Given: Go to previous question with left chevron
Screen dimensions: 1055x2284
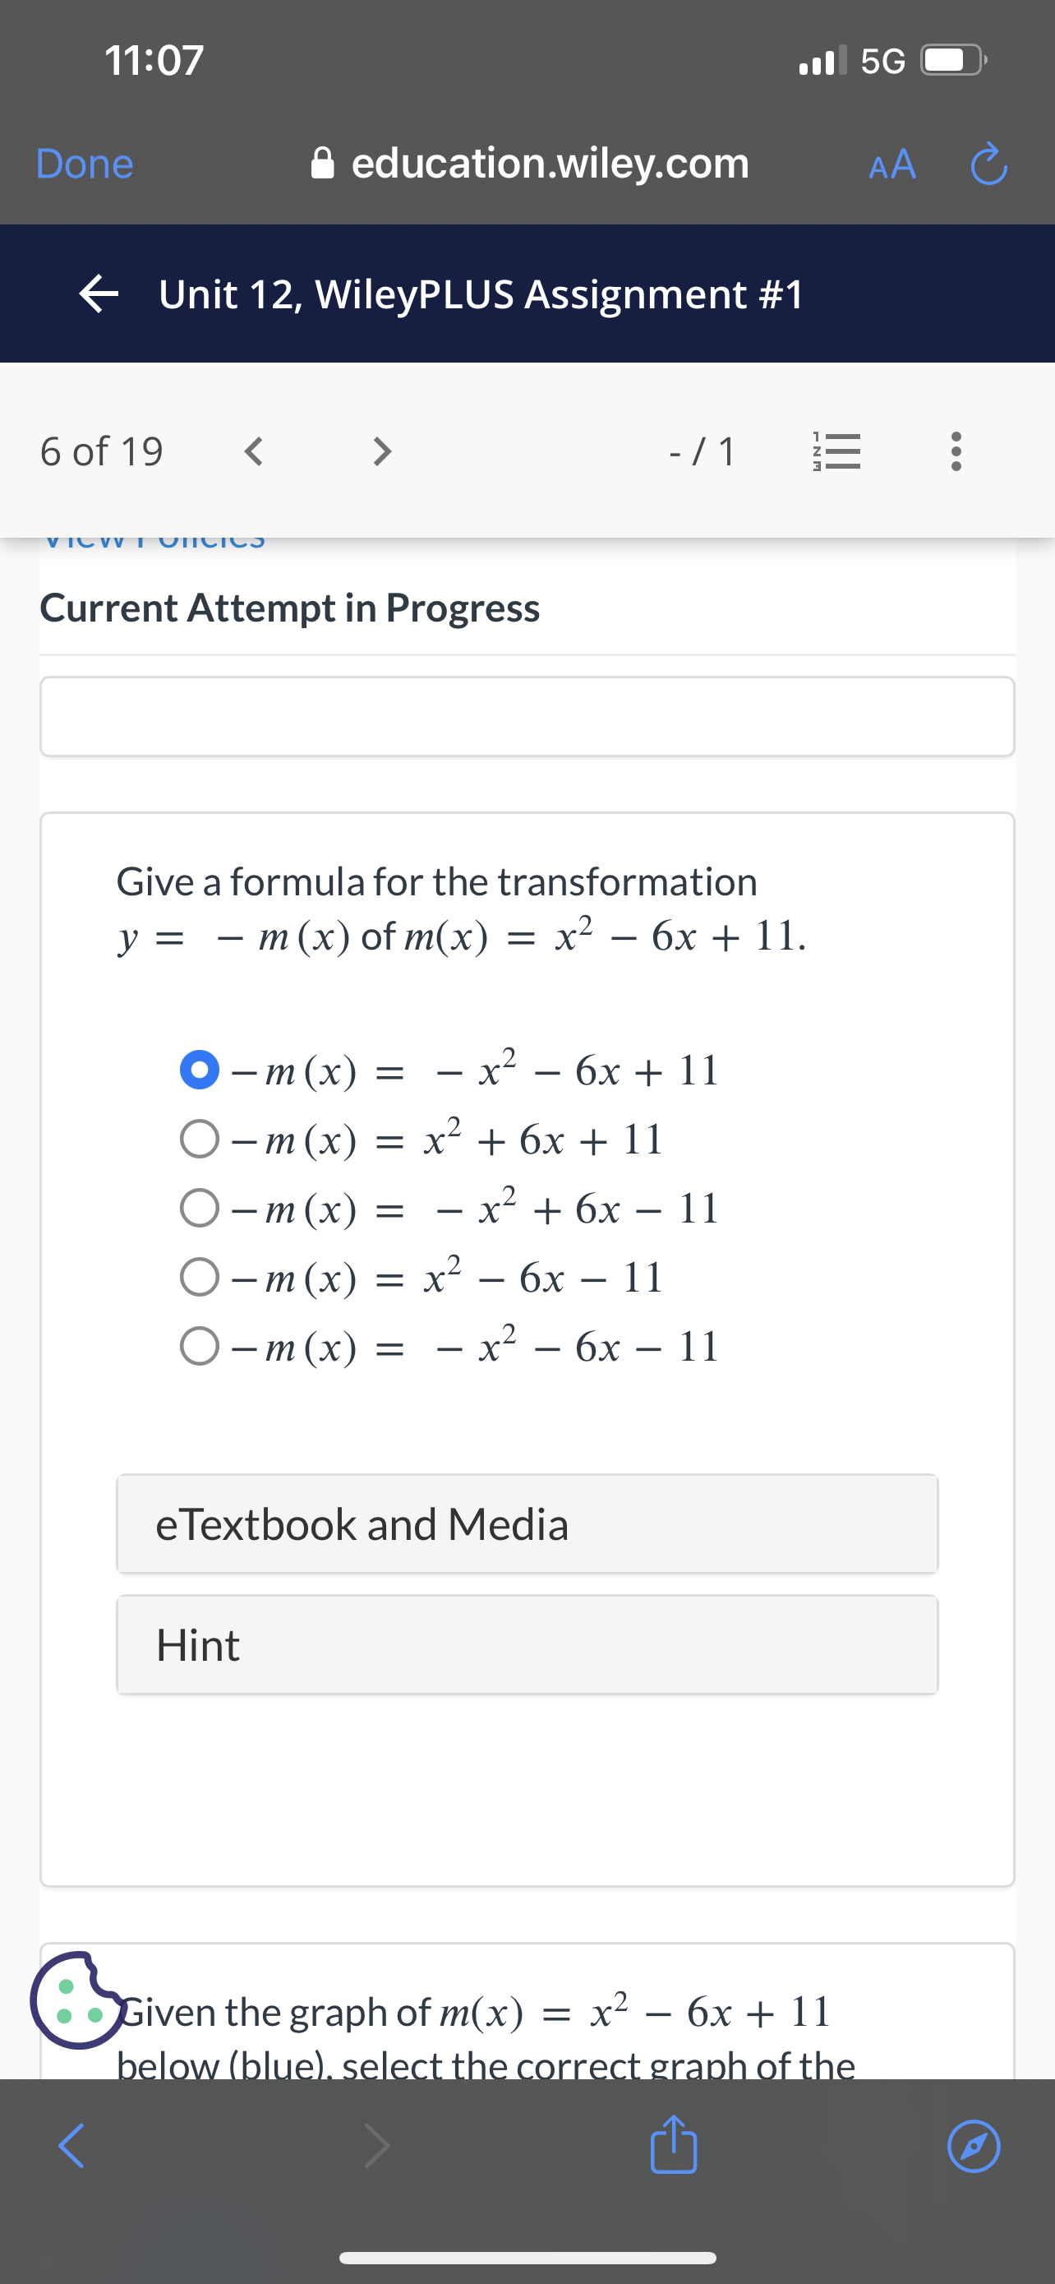Looking at the screenshot, I should (x=256, y=451).
